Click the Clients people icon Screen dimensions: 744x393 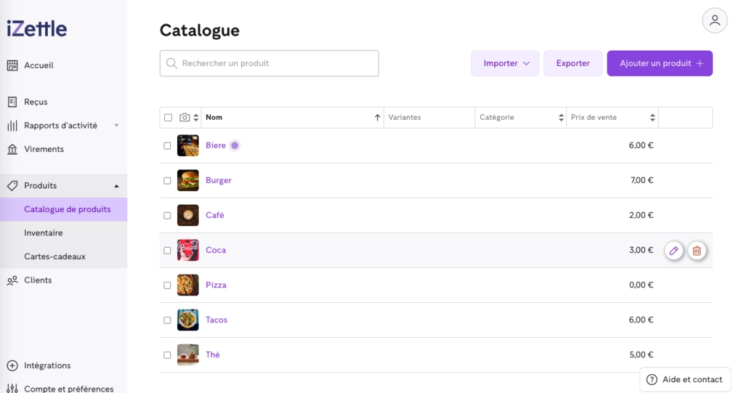coord(12,280)
